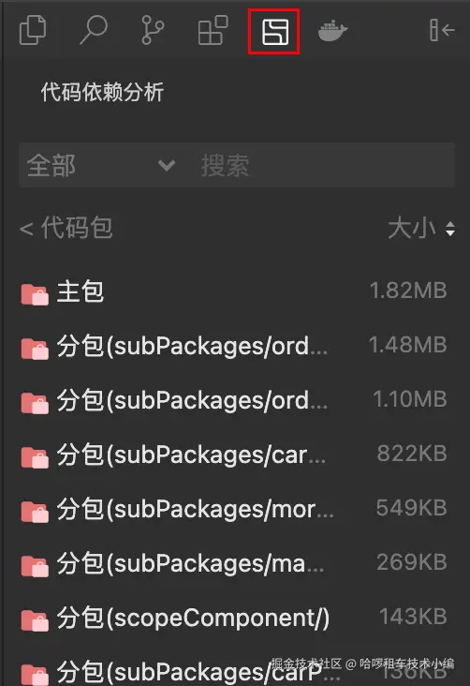Open the source control branch icon
470x686 pixels.
tap(153, 30)
